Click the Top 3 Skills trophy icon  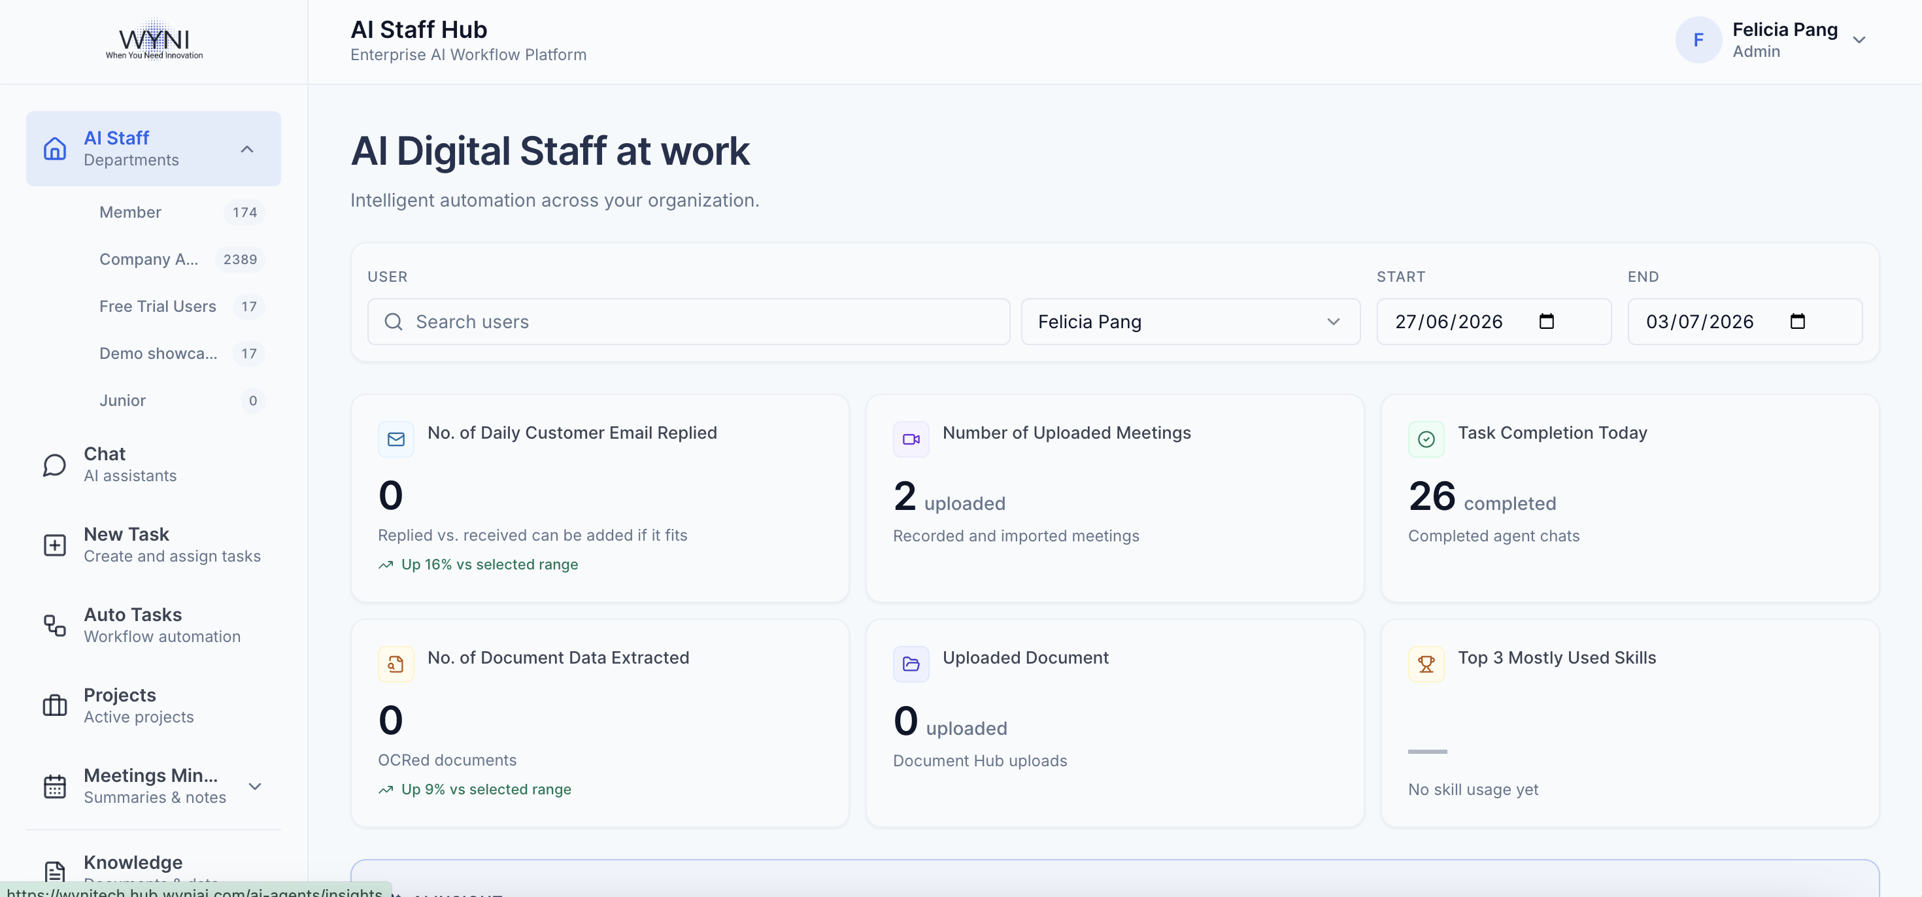(1426, 664)
